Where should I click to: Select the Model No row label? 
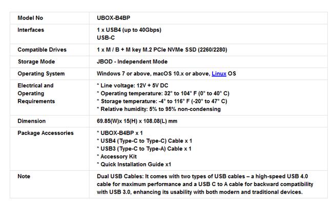coord(30,18)
